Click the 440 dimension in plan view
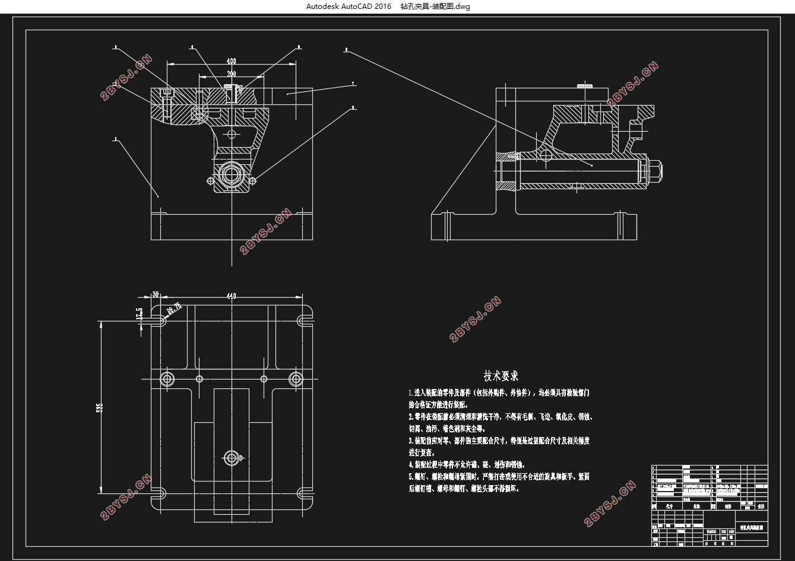This screenshot has width=795, height=561. coord(231,296)
